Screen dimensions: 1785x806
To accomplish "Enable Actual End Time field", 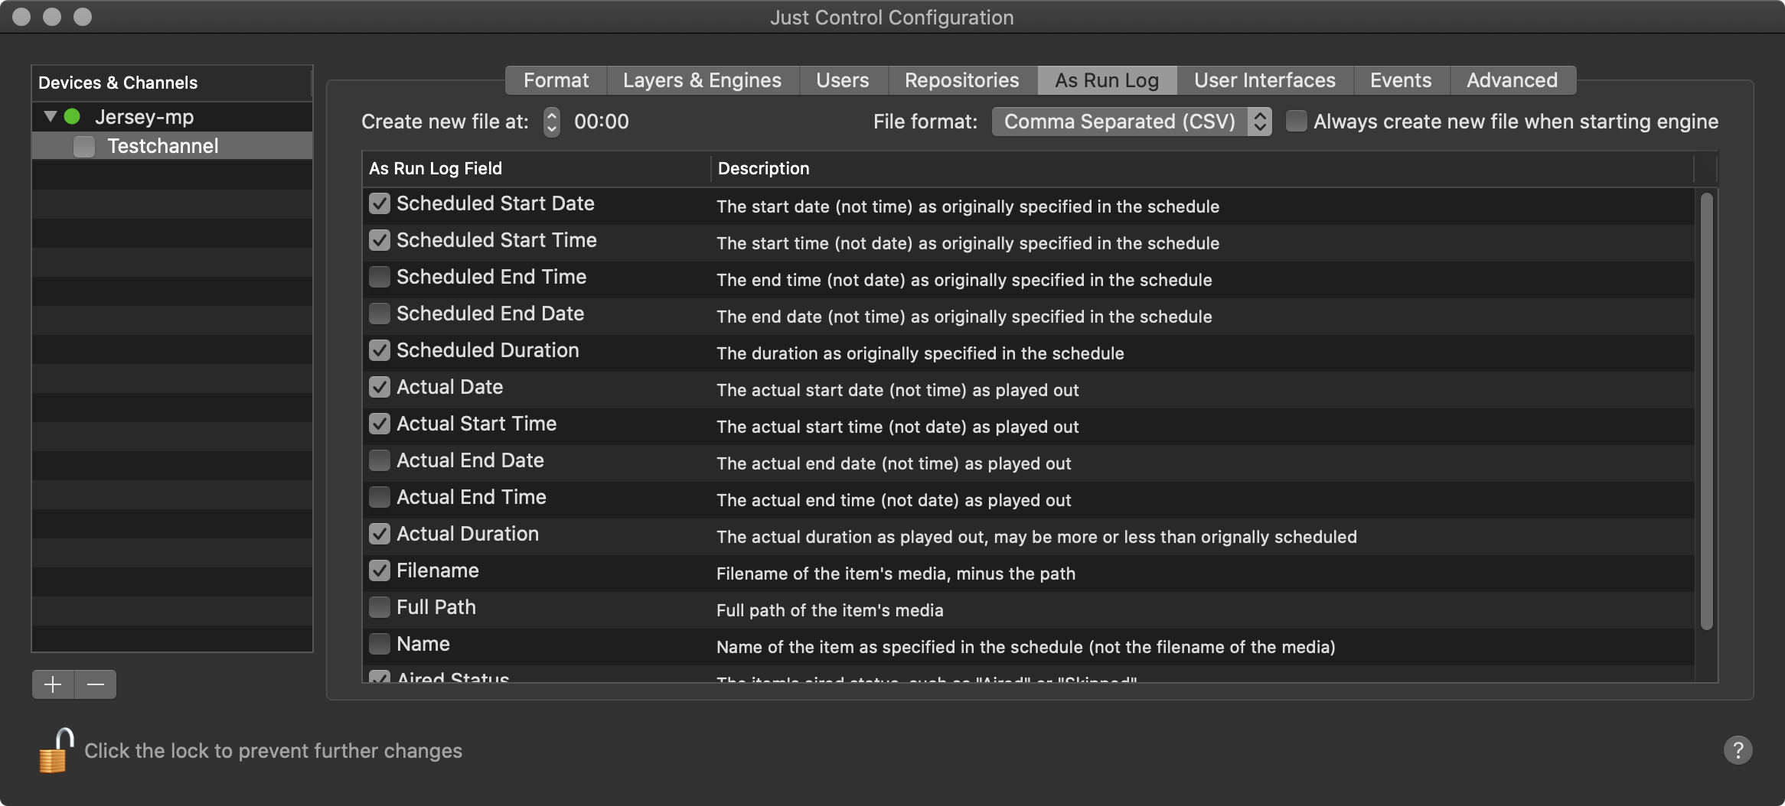I will (x=380, y=497).
